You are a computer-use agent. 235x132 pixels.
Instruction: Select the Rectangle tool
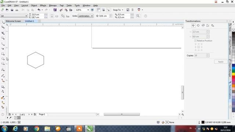point(3,54)
